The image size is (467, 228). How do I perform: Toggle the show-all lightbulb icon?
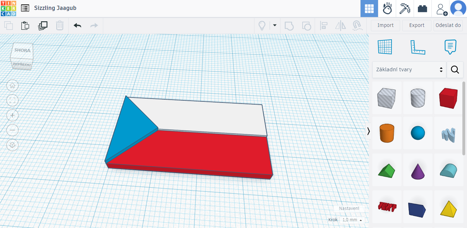click(262, 26)
